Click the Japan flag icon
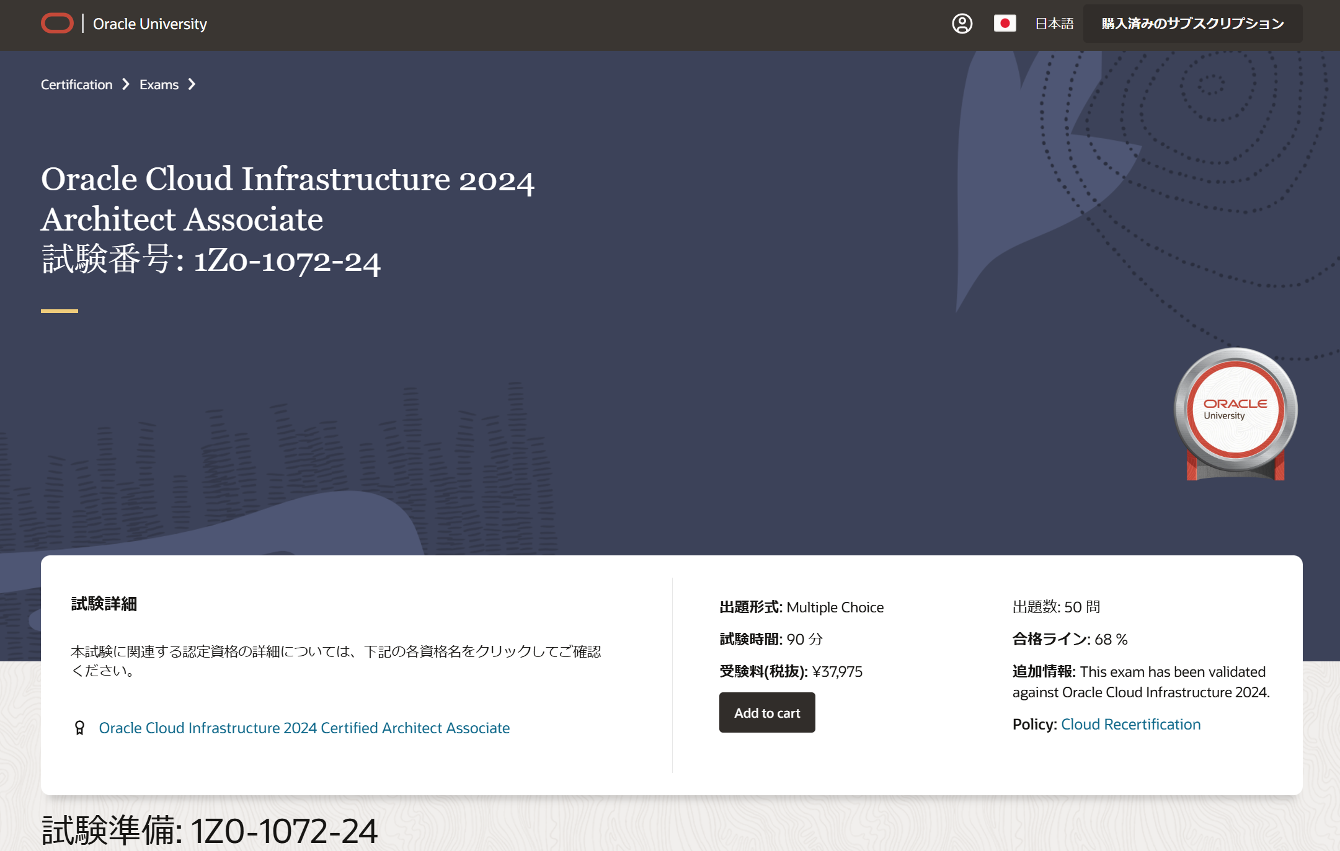 1005,23
